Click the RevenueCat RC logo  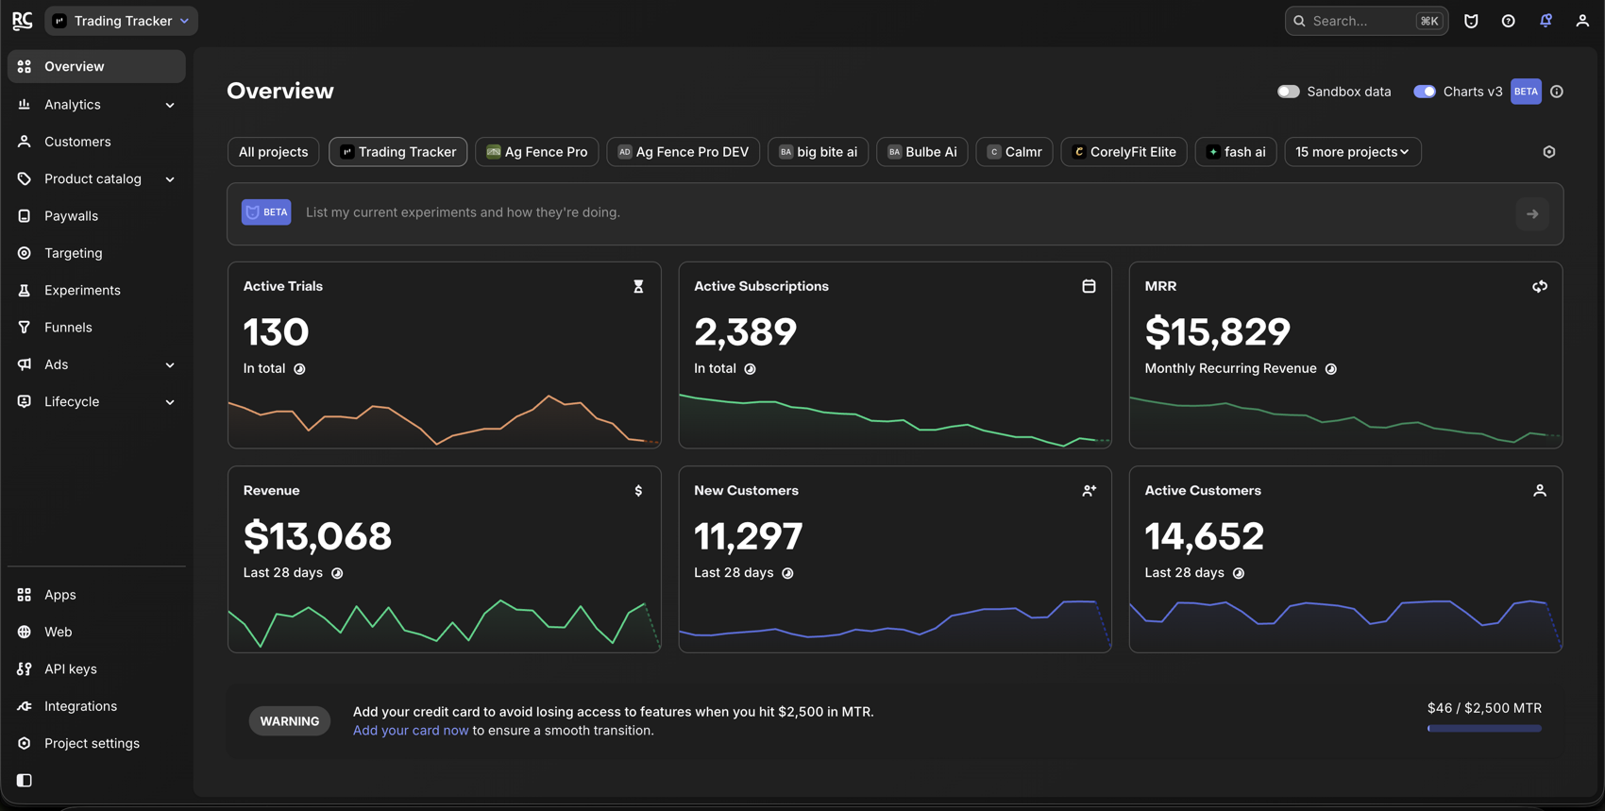pyautogui.click(x=22, y=21)
